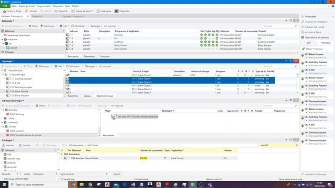
Task: Select group address 2/0/0 scénario1
Action: (x=15, y=131)
